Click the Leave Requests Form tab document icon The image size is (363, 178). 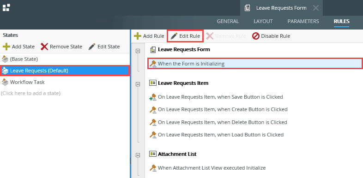[247, 8]
